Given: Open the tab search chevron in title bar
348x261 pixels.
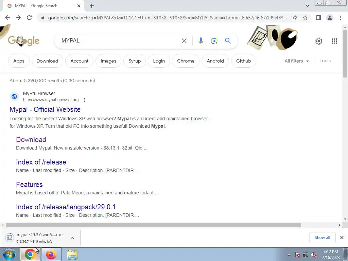Looking at the screenshot, I should [x=307, y=6].
